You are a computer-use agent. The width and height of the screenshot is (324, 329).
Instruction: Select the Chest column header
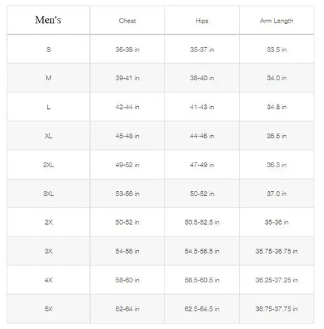pos(127,21)
